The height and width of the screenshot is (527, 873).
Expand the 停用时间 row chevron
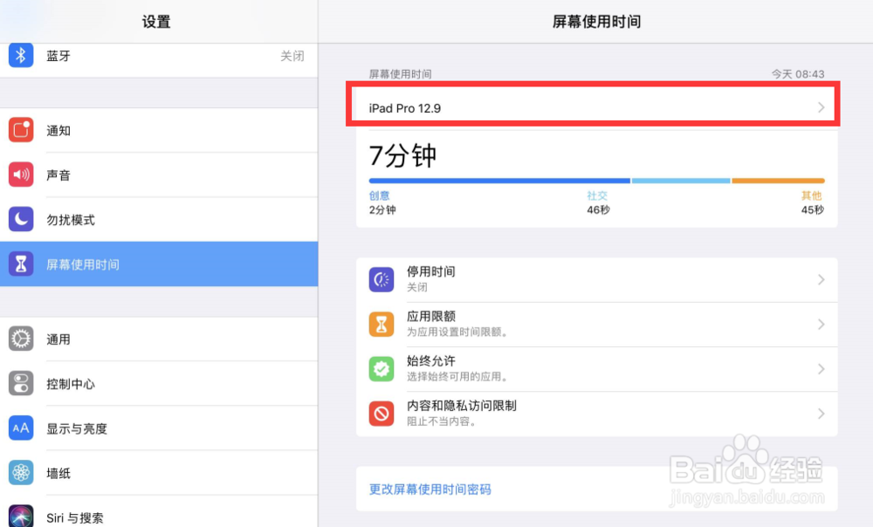[x=821, y=279]
